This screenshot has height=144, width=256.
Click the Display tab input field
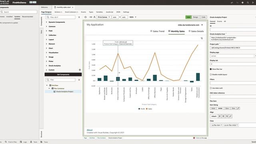click(x=233, y=64)
